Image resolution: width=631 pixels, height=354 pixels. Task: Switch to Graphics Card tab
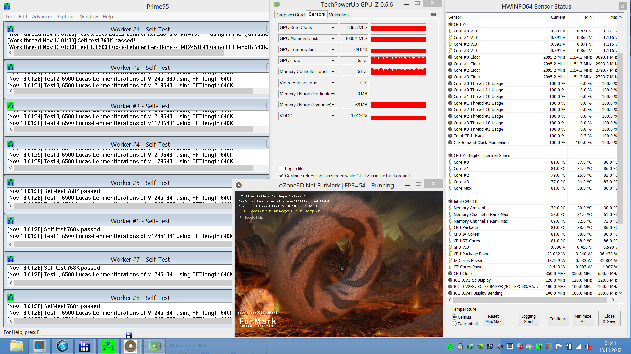point(290,15)
